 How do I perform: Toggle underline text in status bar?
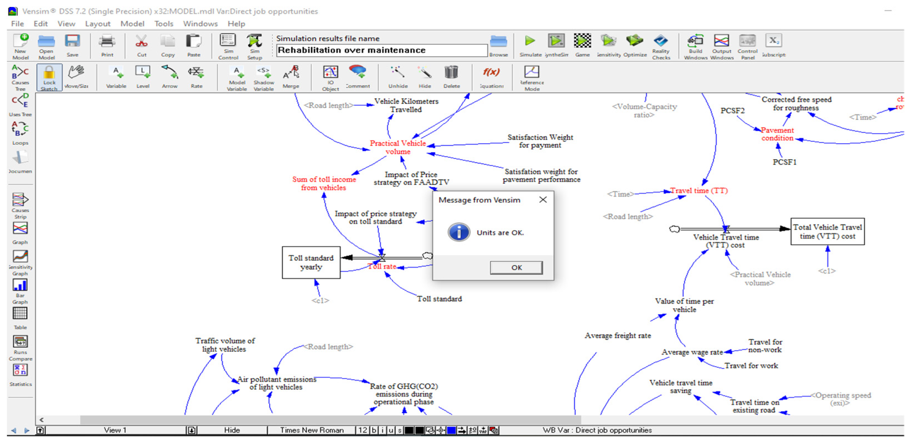(391, 430)
